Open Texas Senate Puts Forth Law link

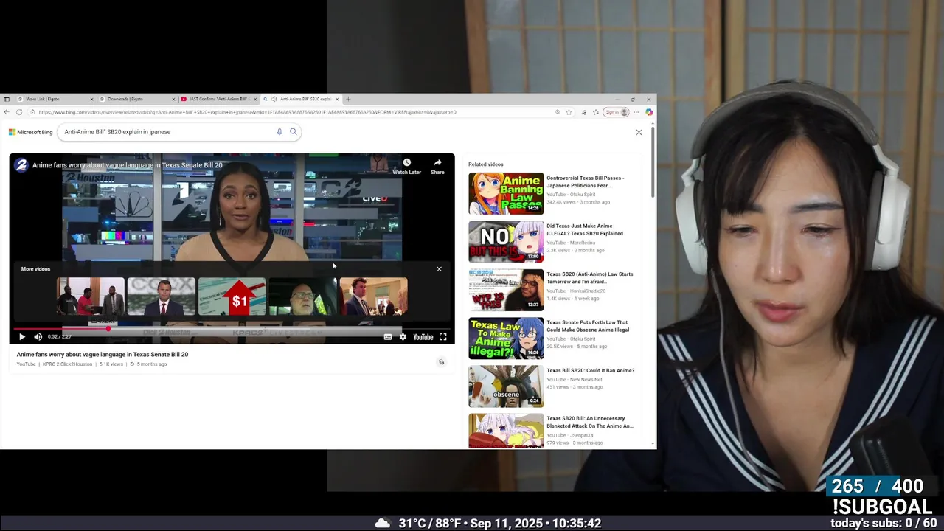[588, 326]
